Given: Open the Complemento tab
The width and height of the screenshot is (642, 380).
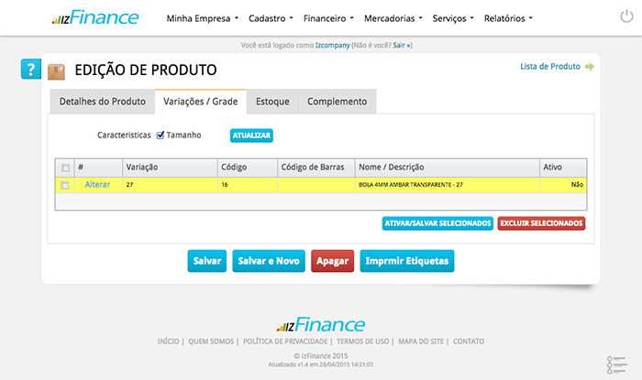Looking at the screenshot, I should (x=337, y=102).
